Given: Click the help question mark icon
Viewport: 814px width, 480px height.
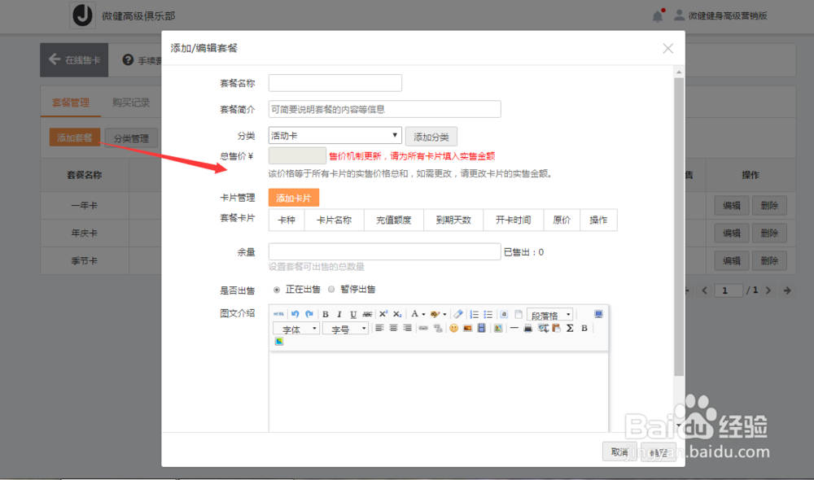Looking at the screenshot, I should click(x=128, y=60).
